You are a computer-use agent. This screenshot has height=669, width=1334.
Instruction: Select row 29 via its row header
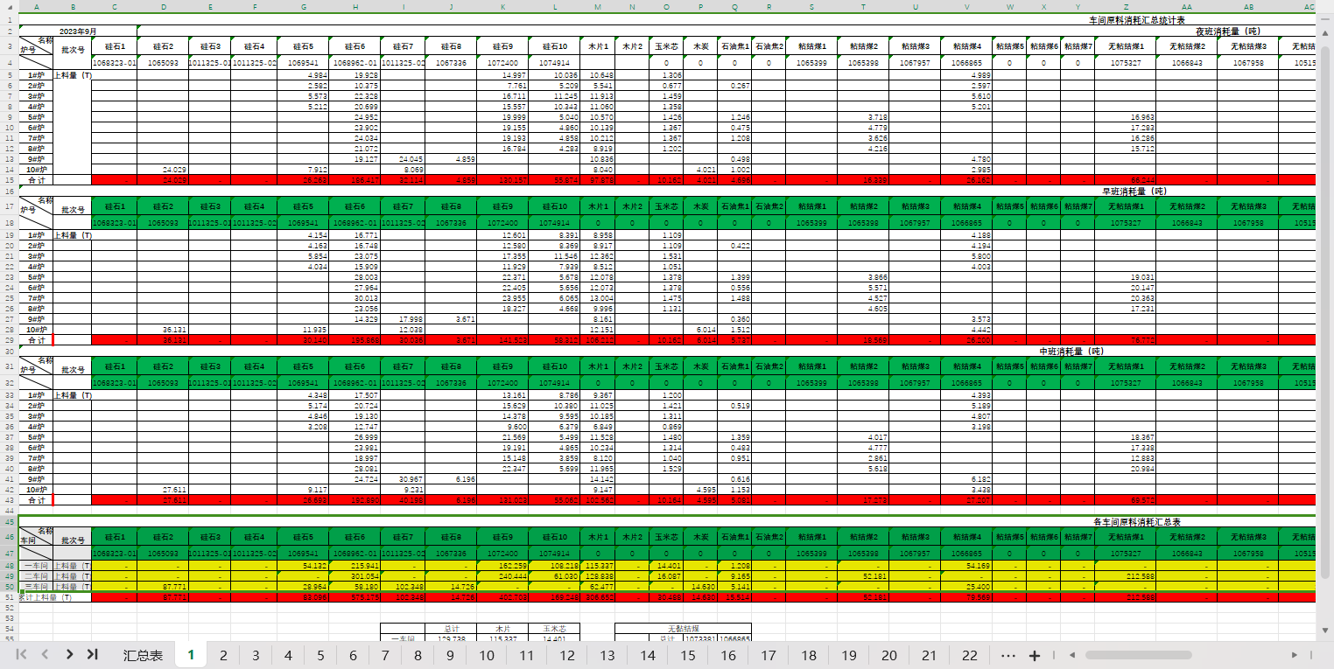[9, 339]
